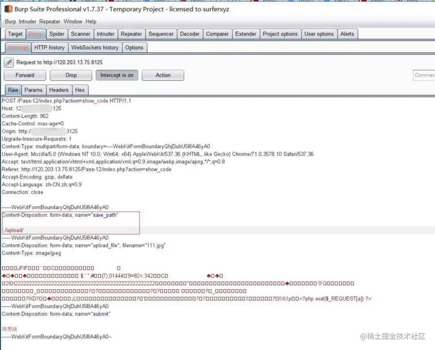Open the Comparer tab
The height and width of the screenshot is (350, 435).
tap(217, 34)
